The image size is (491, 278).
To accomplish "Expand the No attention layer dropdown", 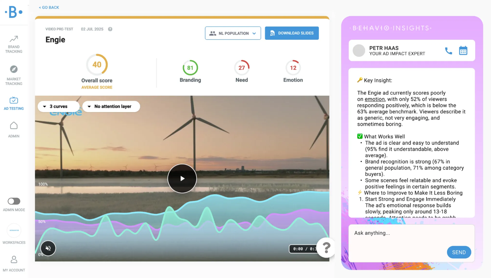I will coord(111,106).
